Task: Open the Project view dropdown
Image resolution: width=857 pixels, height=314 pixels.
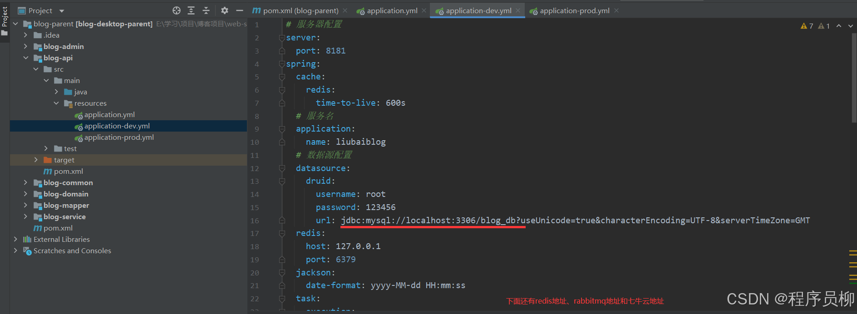Action: click(x=62, y=11)
